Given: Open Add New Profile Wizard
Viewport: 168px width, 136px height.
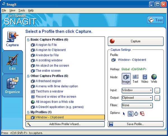Looking at the screenshot, I should point(65,124).
